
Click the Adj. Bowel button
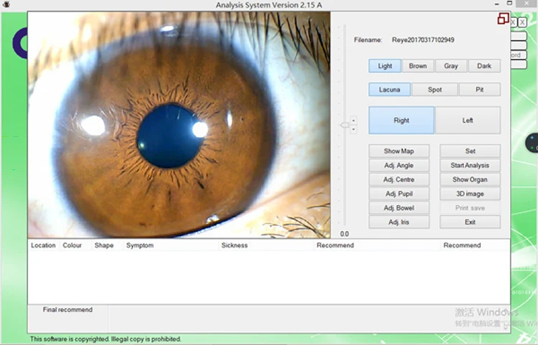coord(399,208)
